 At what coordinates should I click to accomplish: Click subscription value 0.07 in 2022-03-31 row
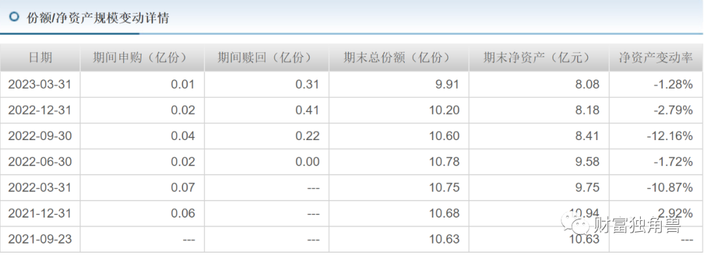tap(183, 188)
